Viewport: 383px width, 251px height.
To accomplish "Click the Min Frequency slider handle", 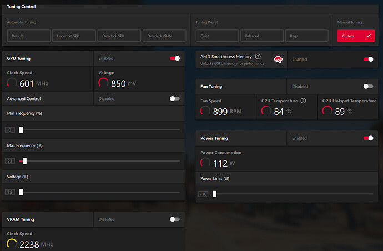I will tap(21, 130).
